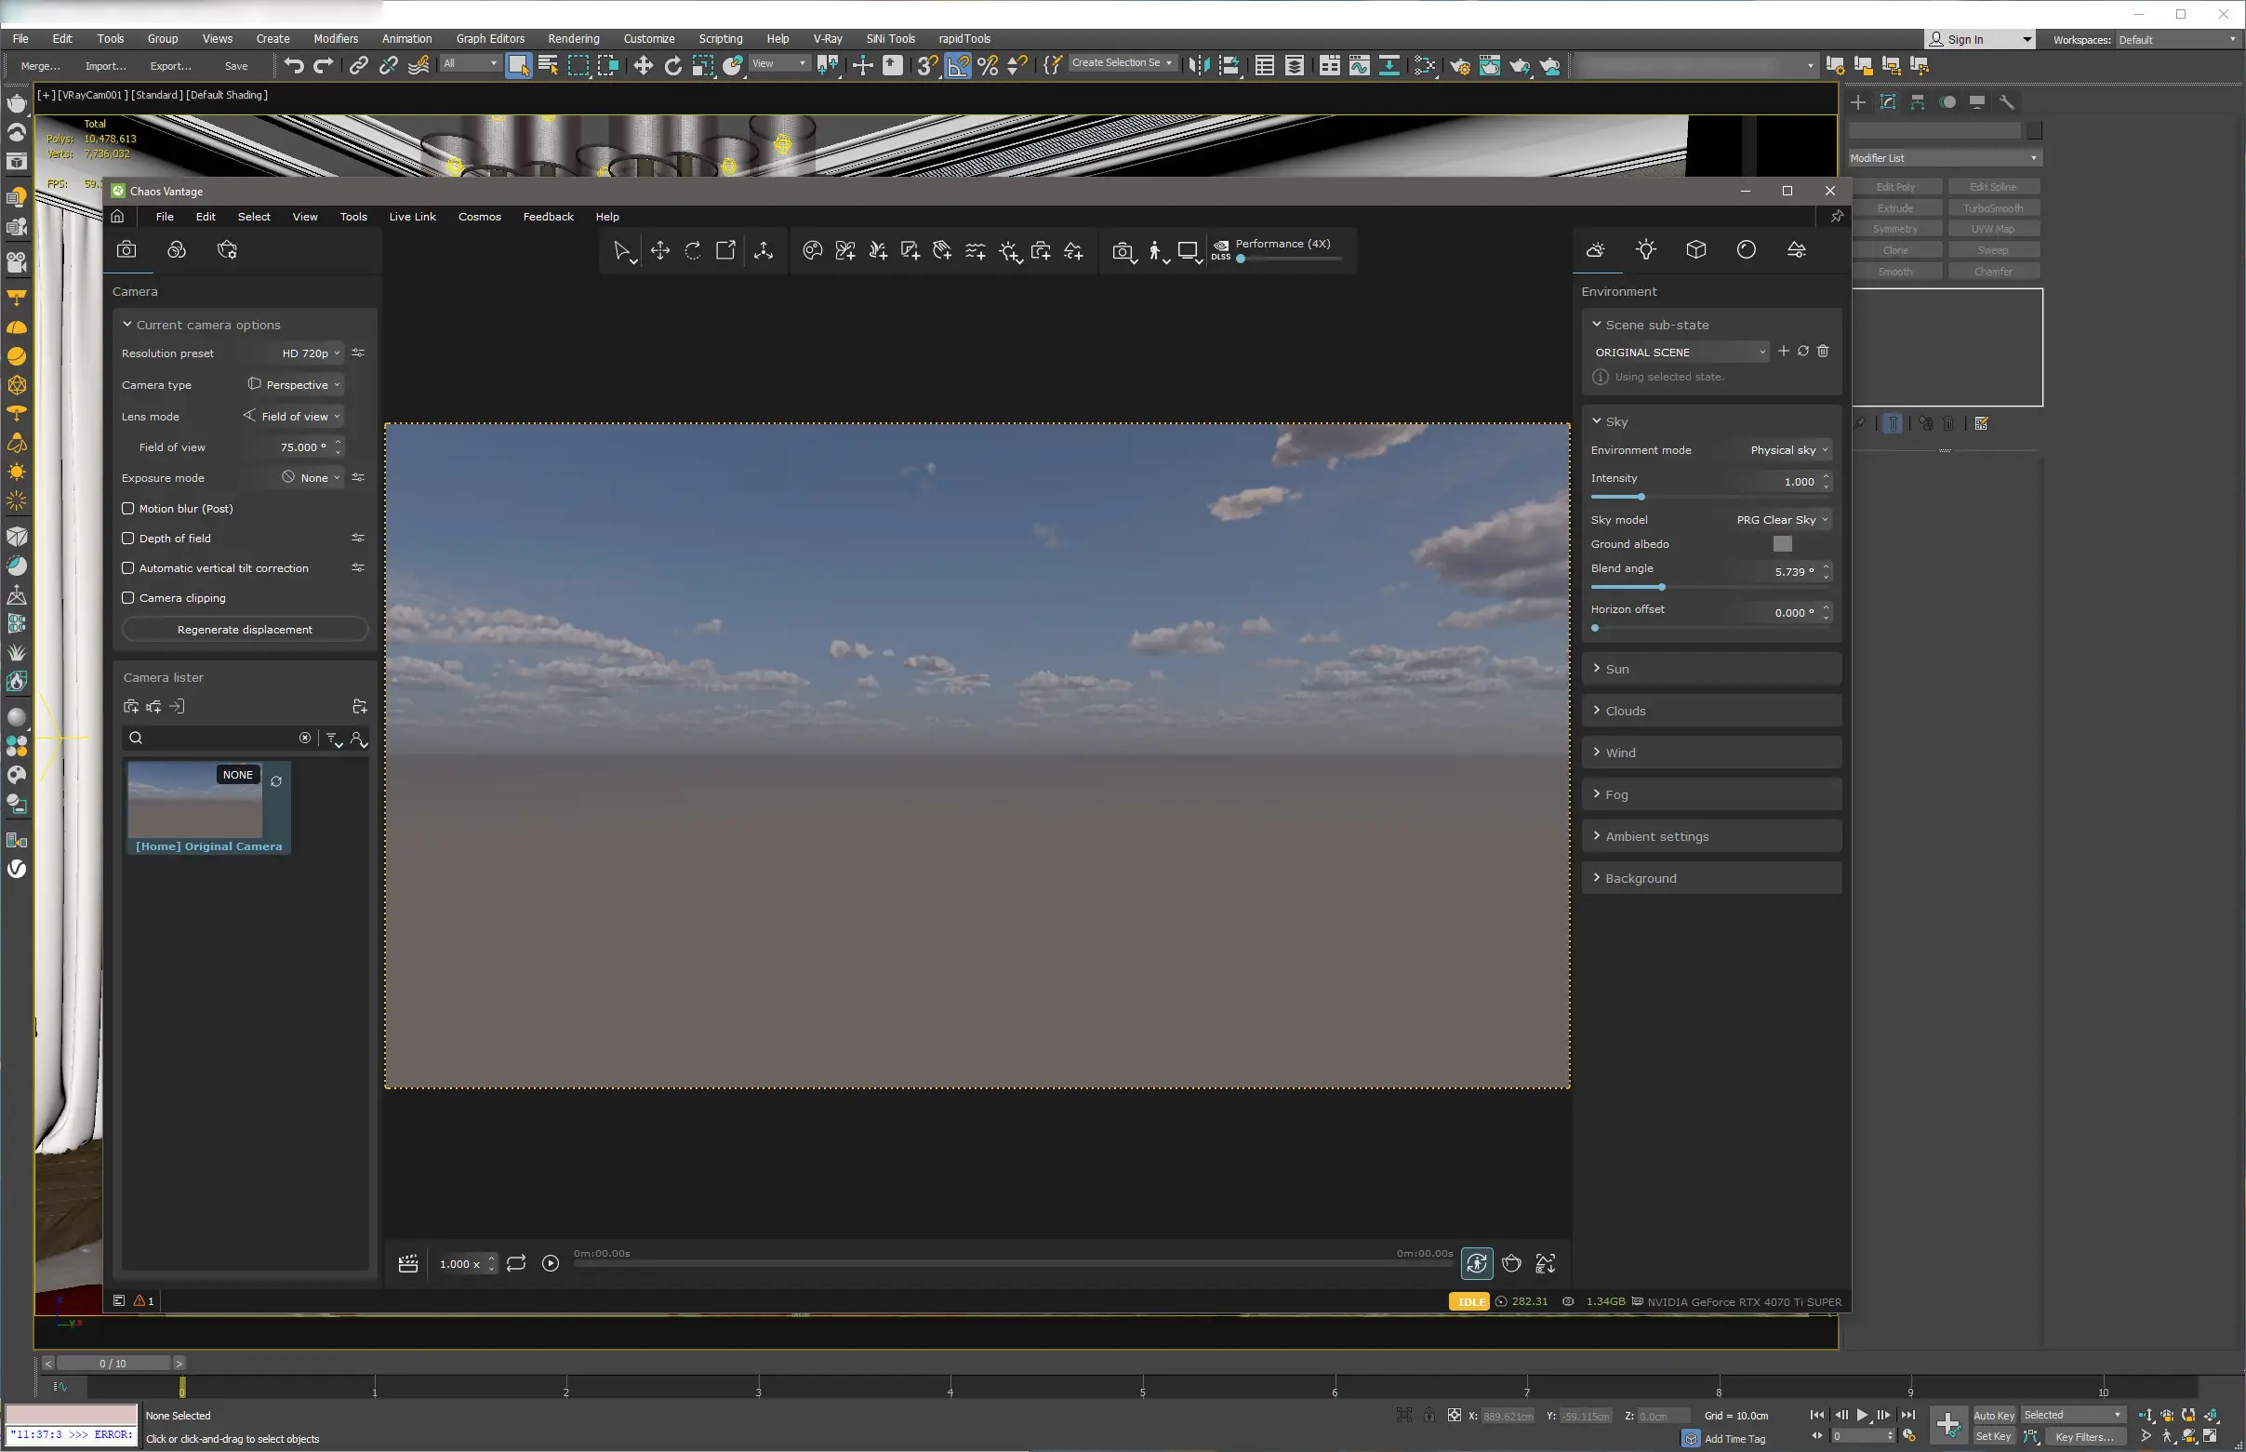This screenshot has height=1452, width=2246.
Task: Enable Camera clipping checkbox
Action: pyautogui.click(x=128, y=598)
